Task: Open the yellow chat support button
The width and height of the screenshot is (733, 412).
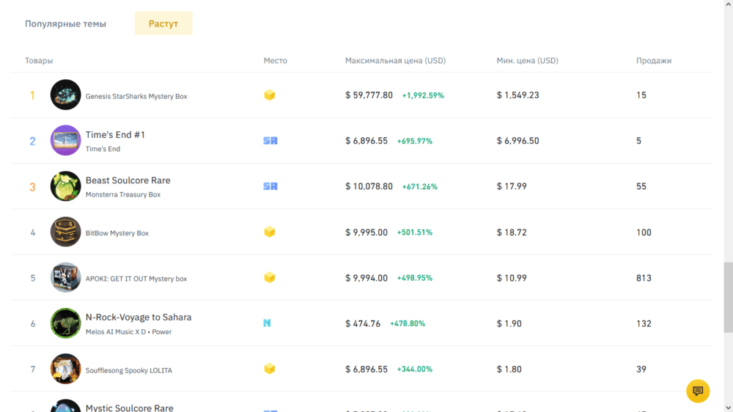Action: coord(697,391)
